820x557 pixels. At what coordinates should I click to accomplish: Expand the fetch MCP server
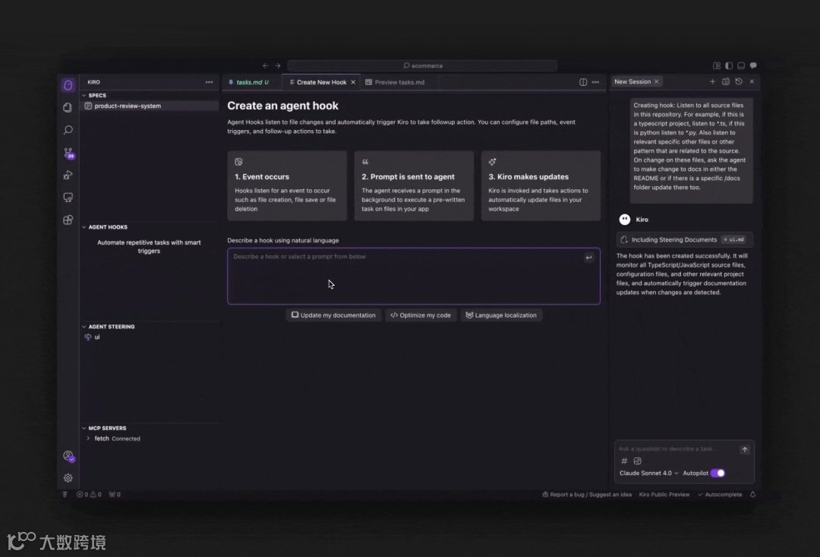click(88, 438)
